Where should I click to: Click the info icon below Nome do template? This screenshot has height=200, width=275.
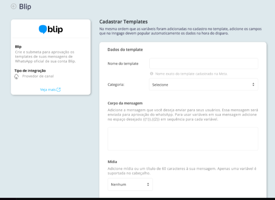pos(152,74)
